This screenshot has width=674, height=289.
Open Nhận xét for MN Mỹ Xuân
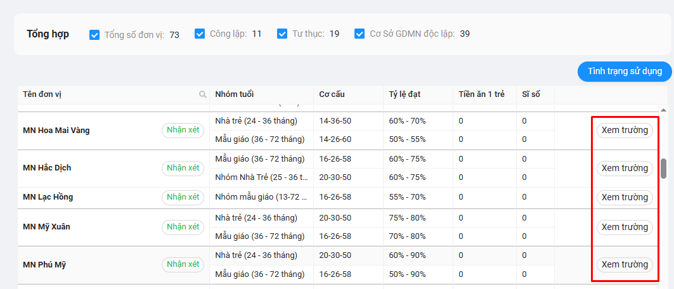(x=183, y=227)
